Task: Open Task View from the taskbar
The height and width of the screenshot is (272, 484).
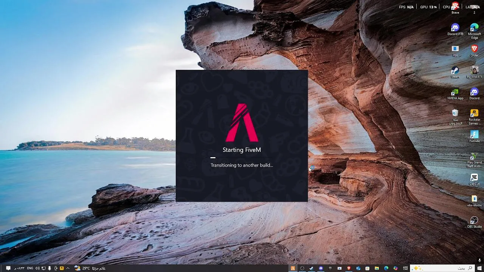Action: click(x=405, y=268)
